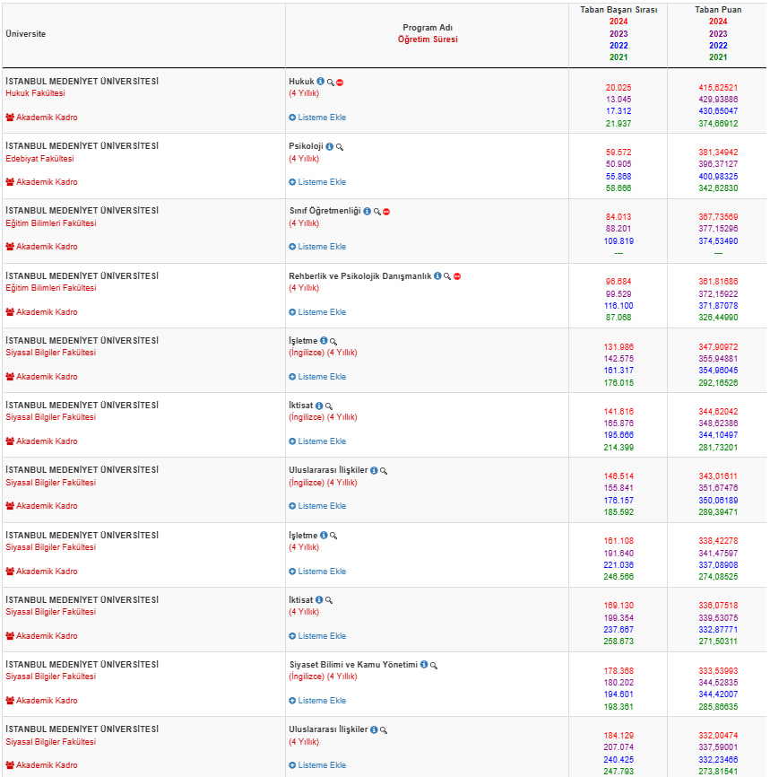The width and height of the screenshot is (770, 777).
Task: Click the magnifier icon next to Hukuk
Action: pos(331,82)
